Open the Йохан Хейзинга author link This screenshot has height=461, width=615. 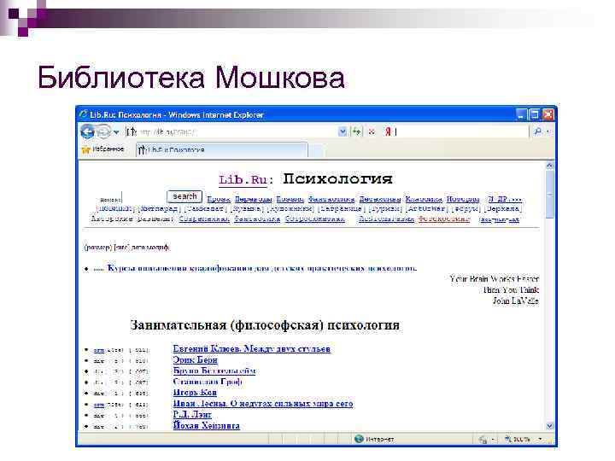coord(207,425)
